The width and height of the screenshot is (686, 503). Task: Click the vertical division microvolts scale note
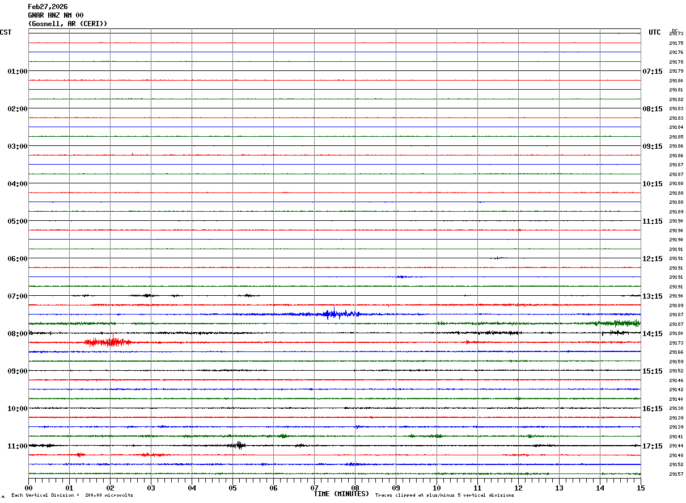[72, 496]
